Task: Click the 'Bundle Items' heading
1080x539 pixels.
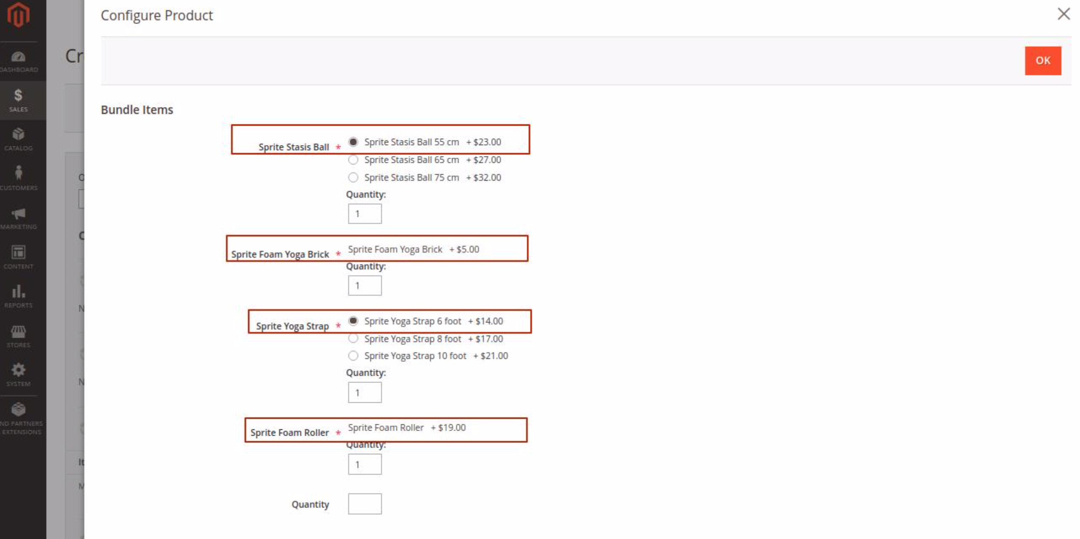Action: (137, 110)
